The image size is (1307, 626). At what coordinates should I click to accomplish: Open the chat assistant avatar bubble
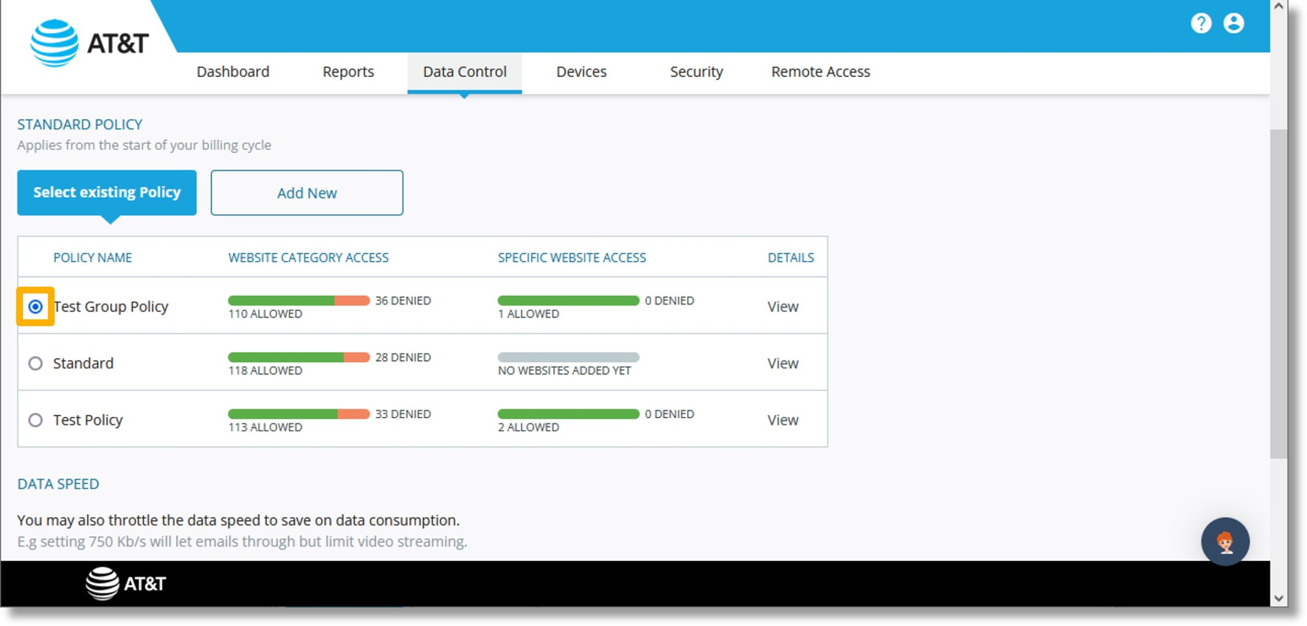point(1225,541)
